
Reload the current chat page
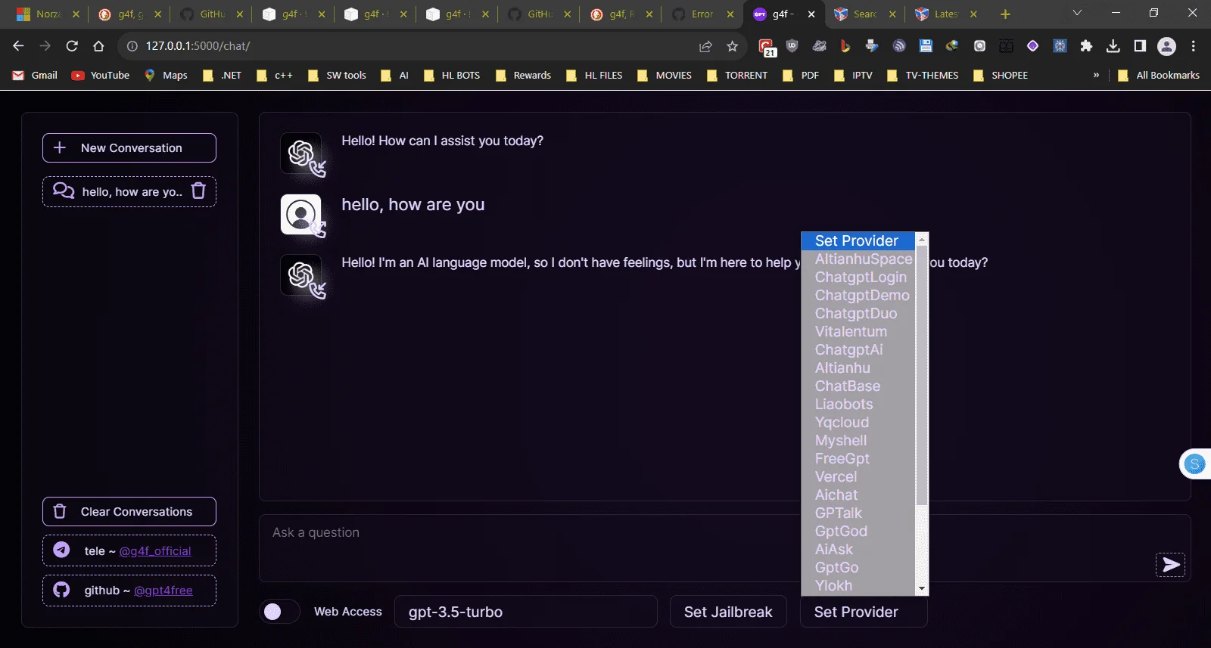pos(72,46)
